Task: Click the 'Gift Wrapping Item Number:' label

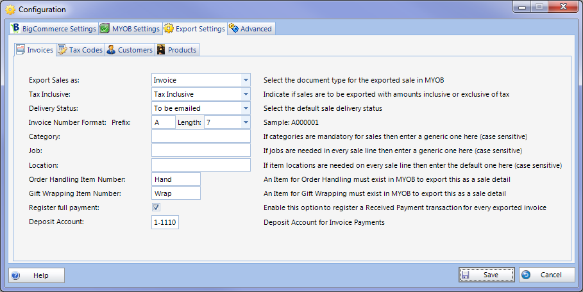Action: point(75,193)
